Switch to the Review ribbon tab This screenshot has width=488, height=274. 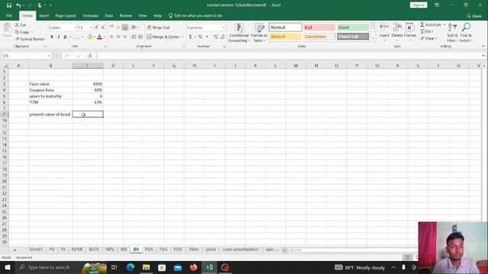tap(126, 15)
